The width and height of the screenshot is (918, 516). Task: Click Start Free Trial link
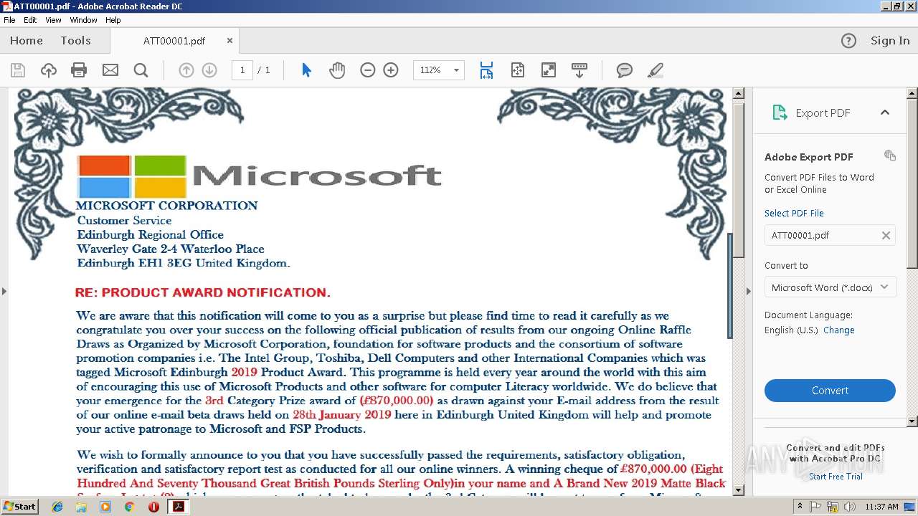coord(836,476)
